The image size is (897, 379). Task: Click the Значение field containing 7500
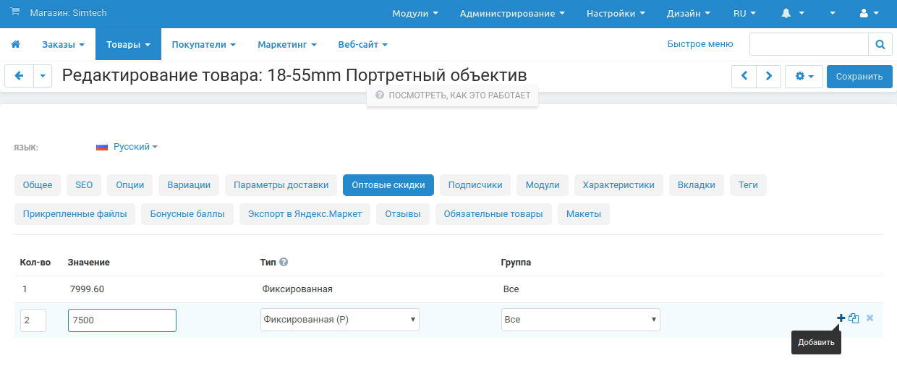coord(122,320)
